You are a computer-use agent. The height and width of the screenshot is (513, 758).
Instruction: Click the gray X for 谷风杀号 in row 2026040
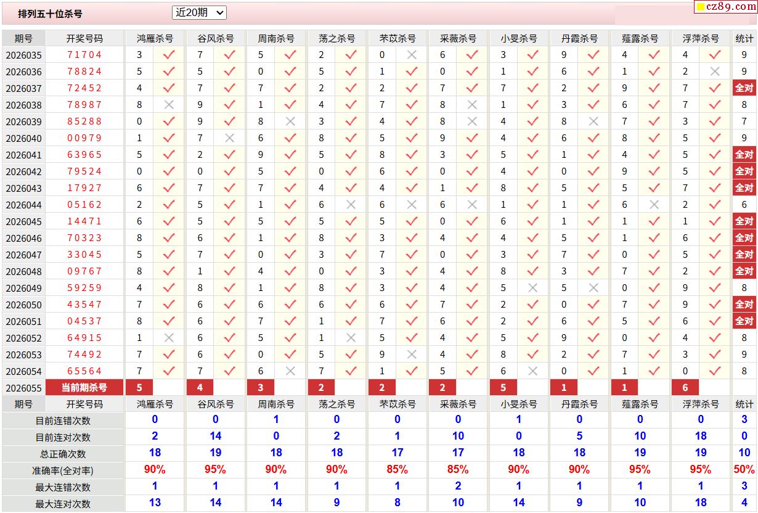pyautogui.click(x=229, y=138)
